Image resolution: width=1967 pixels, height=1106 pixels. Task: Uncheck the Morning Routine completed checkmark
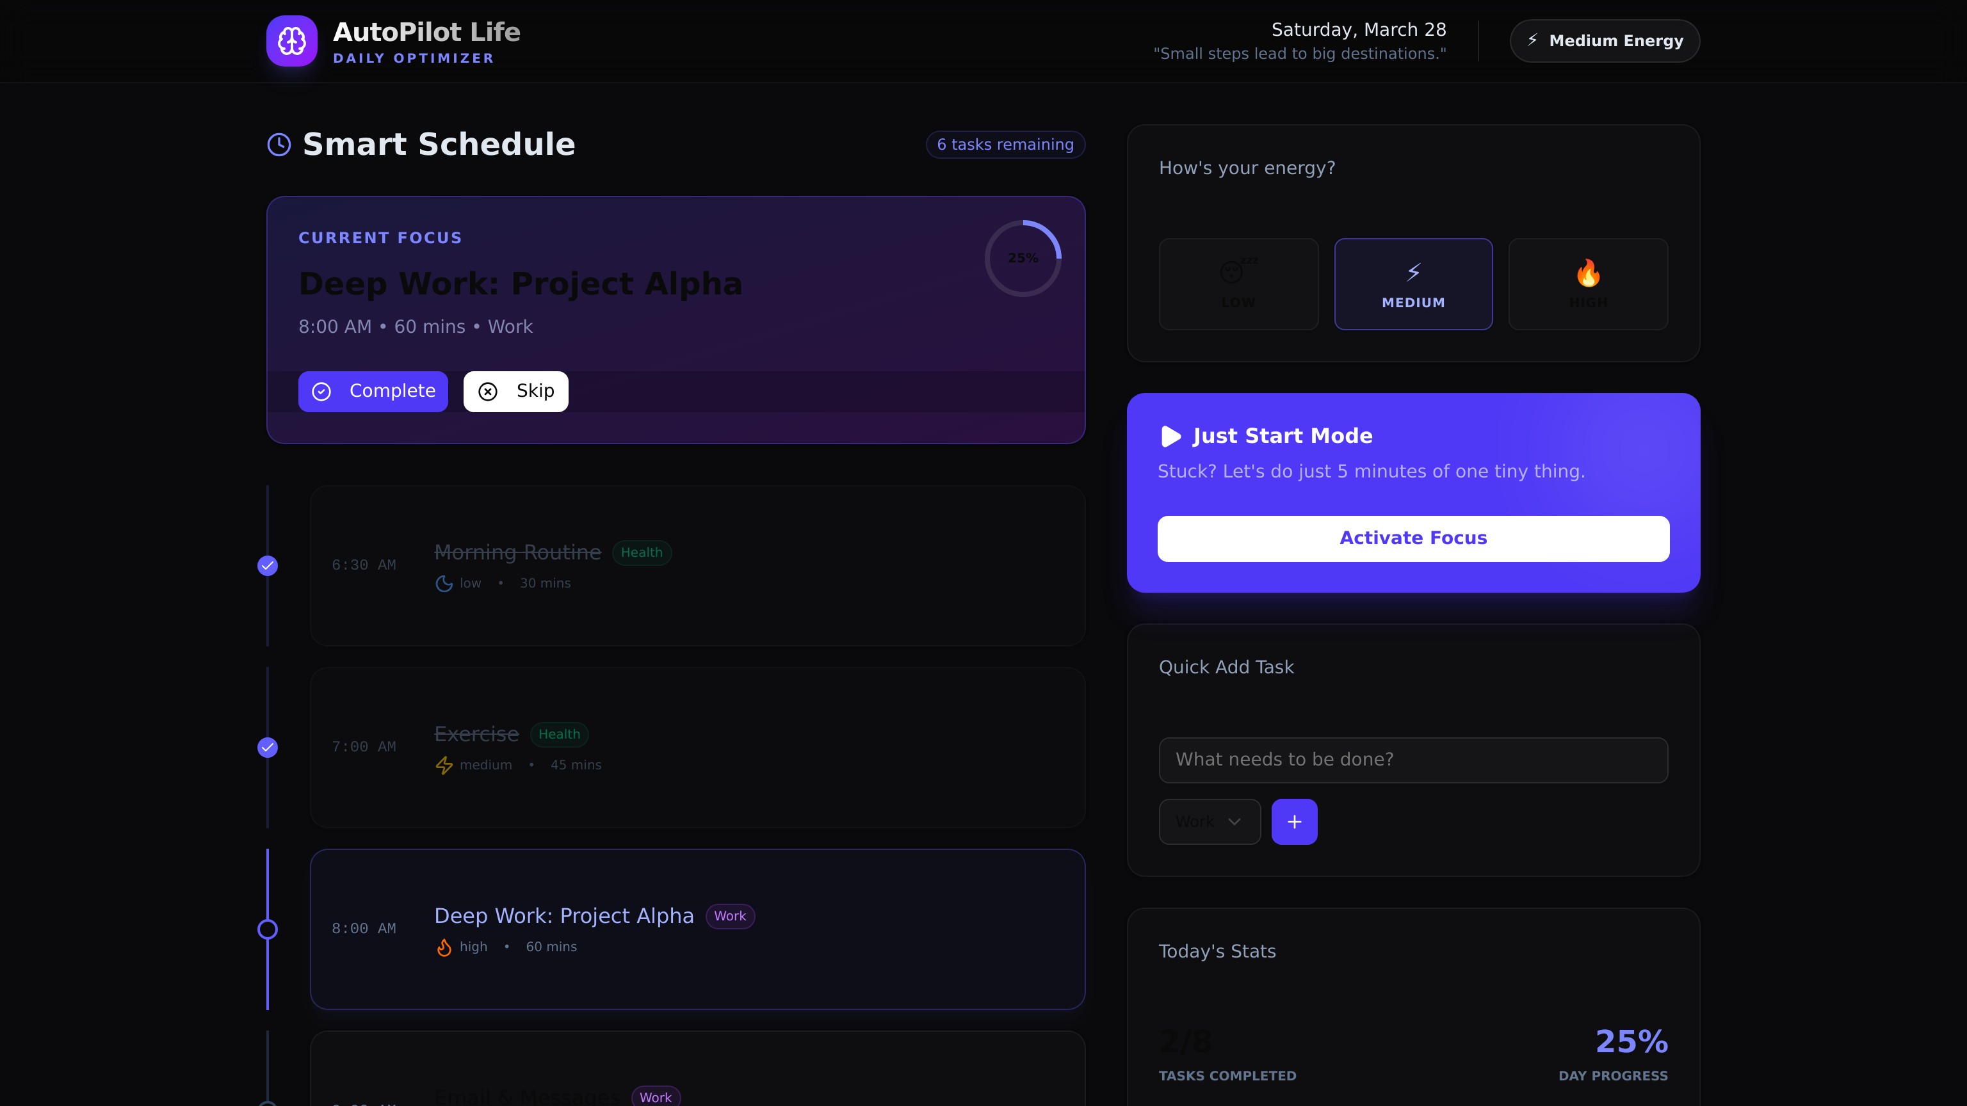point(267,566)
